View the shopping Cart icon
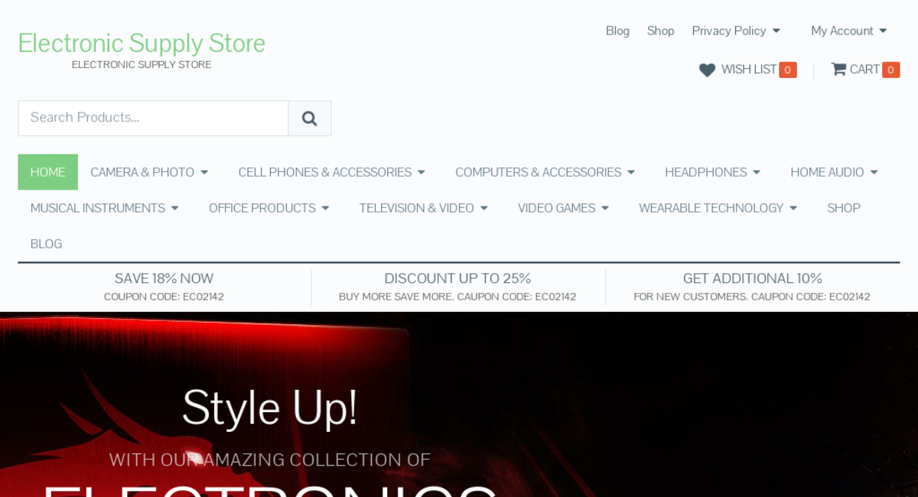918x497 pixels. pos(838,69)
